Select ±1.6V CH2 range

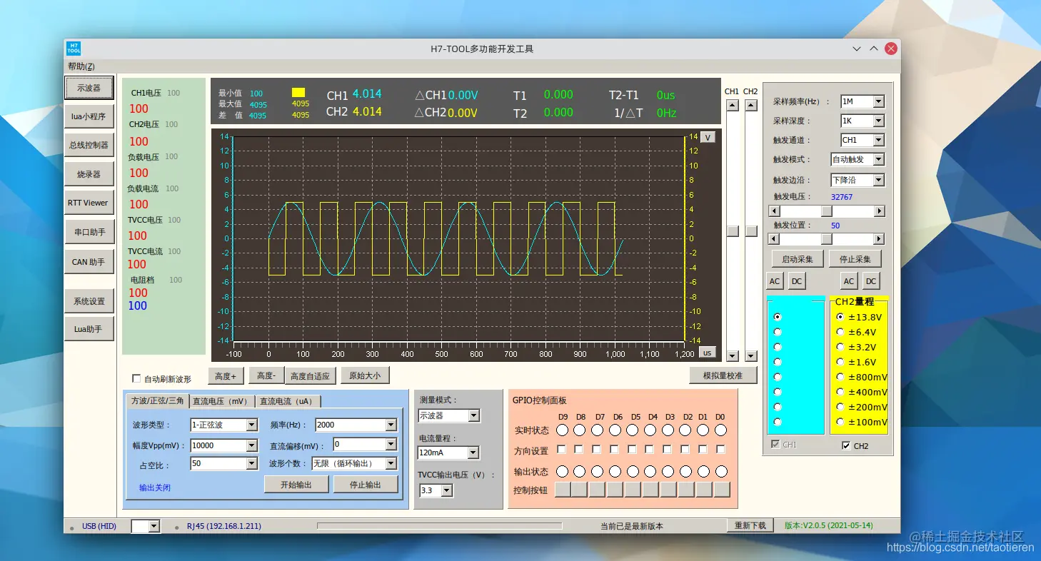point(840,362)
